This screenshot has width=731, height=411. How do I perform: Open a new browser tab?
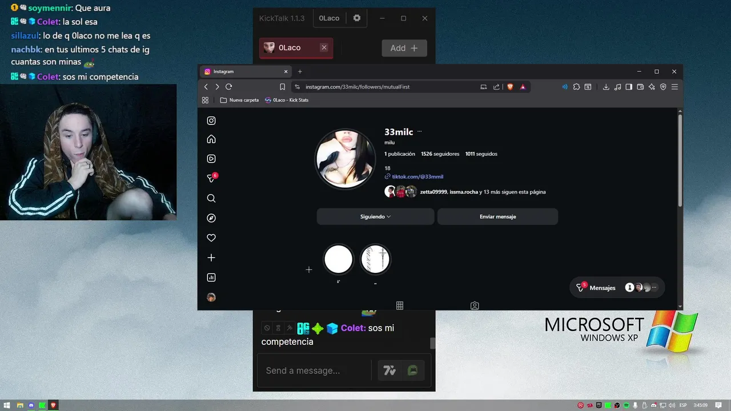click(x=300, y=71)
